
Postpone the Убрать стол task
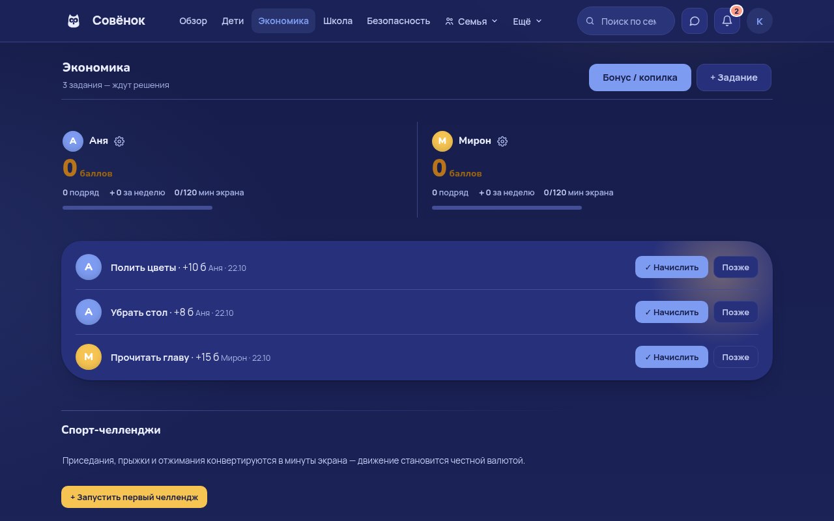[736, 312]
